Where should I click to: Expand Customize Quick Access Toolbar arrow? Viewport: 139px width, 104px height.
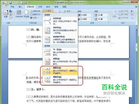coord(30,3)
